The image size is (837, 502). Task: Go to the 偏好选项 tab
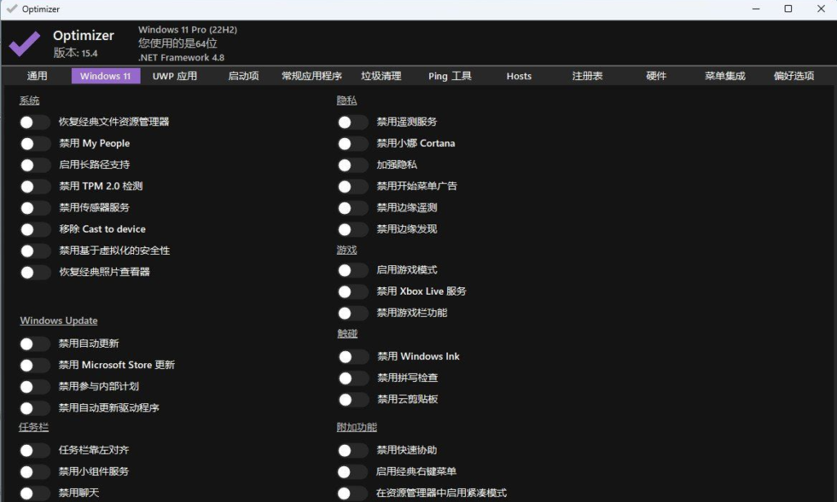pyautogui.click(x=795, y=75)
